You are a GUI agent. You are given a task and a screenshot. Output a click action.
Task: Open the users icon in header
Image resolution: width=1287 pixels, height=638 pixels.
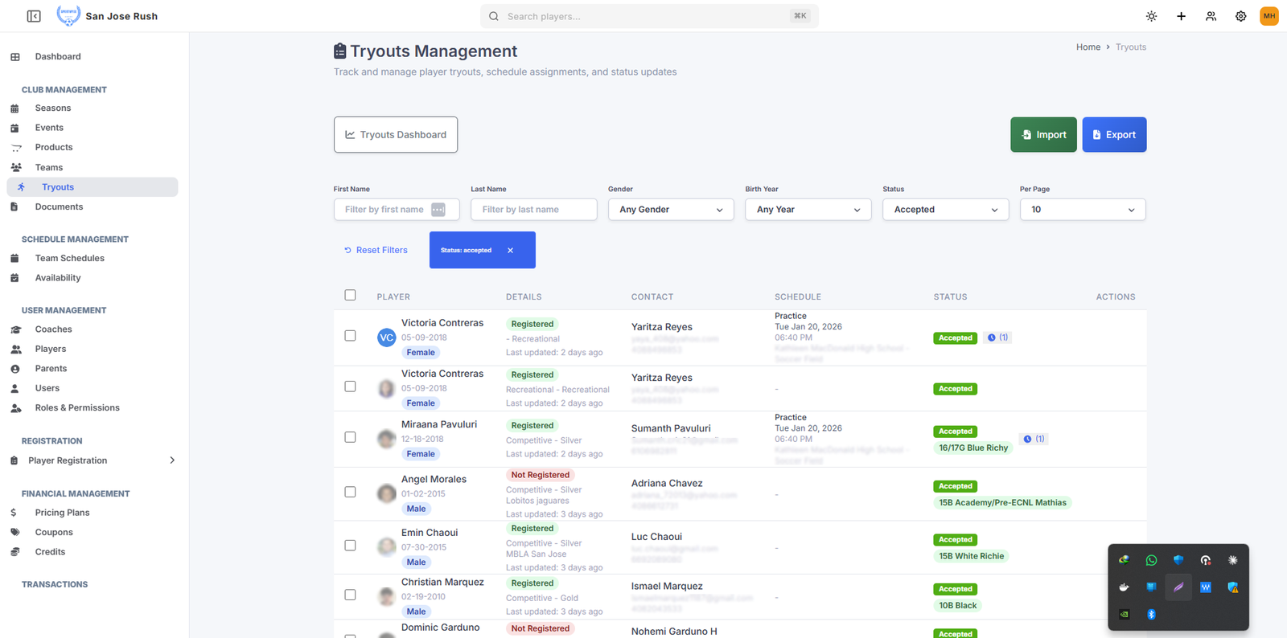click(1211, 16)
